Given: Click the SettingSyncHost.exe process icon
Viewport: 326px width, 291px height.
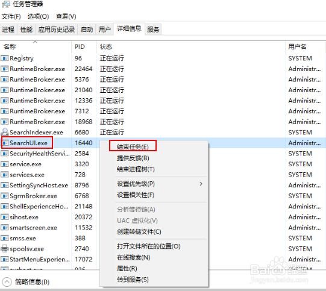Looking at the screenshot, I should pyautogui.click(x=5, y=185).
